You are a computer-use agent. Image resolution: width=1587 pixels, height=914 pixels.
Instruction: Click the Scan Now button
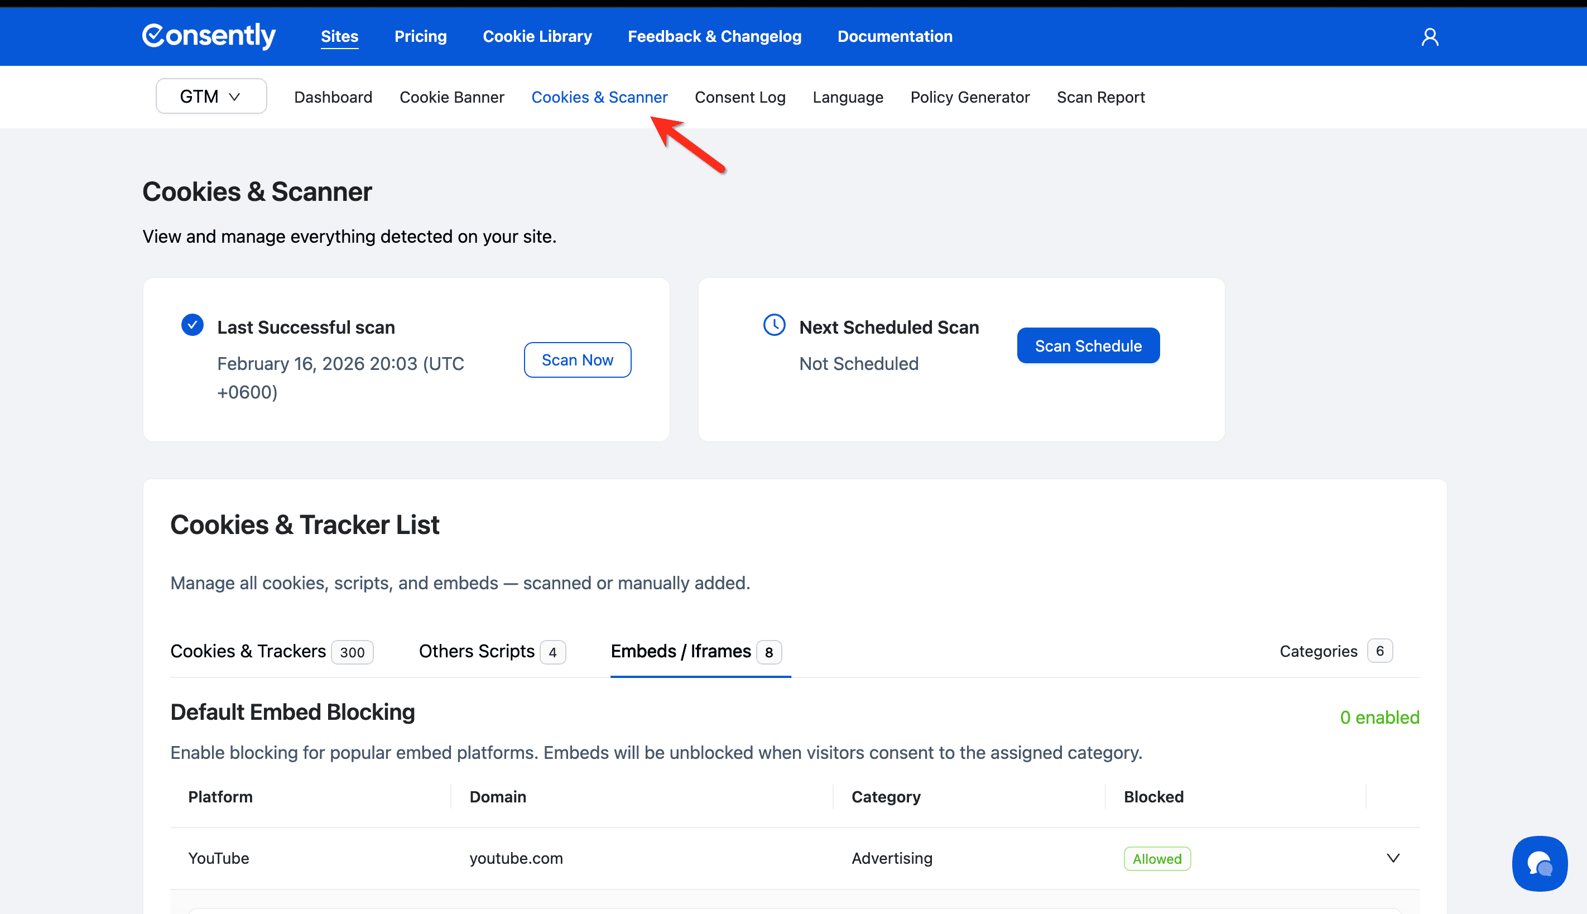coord(577,360)
